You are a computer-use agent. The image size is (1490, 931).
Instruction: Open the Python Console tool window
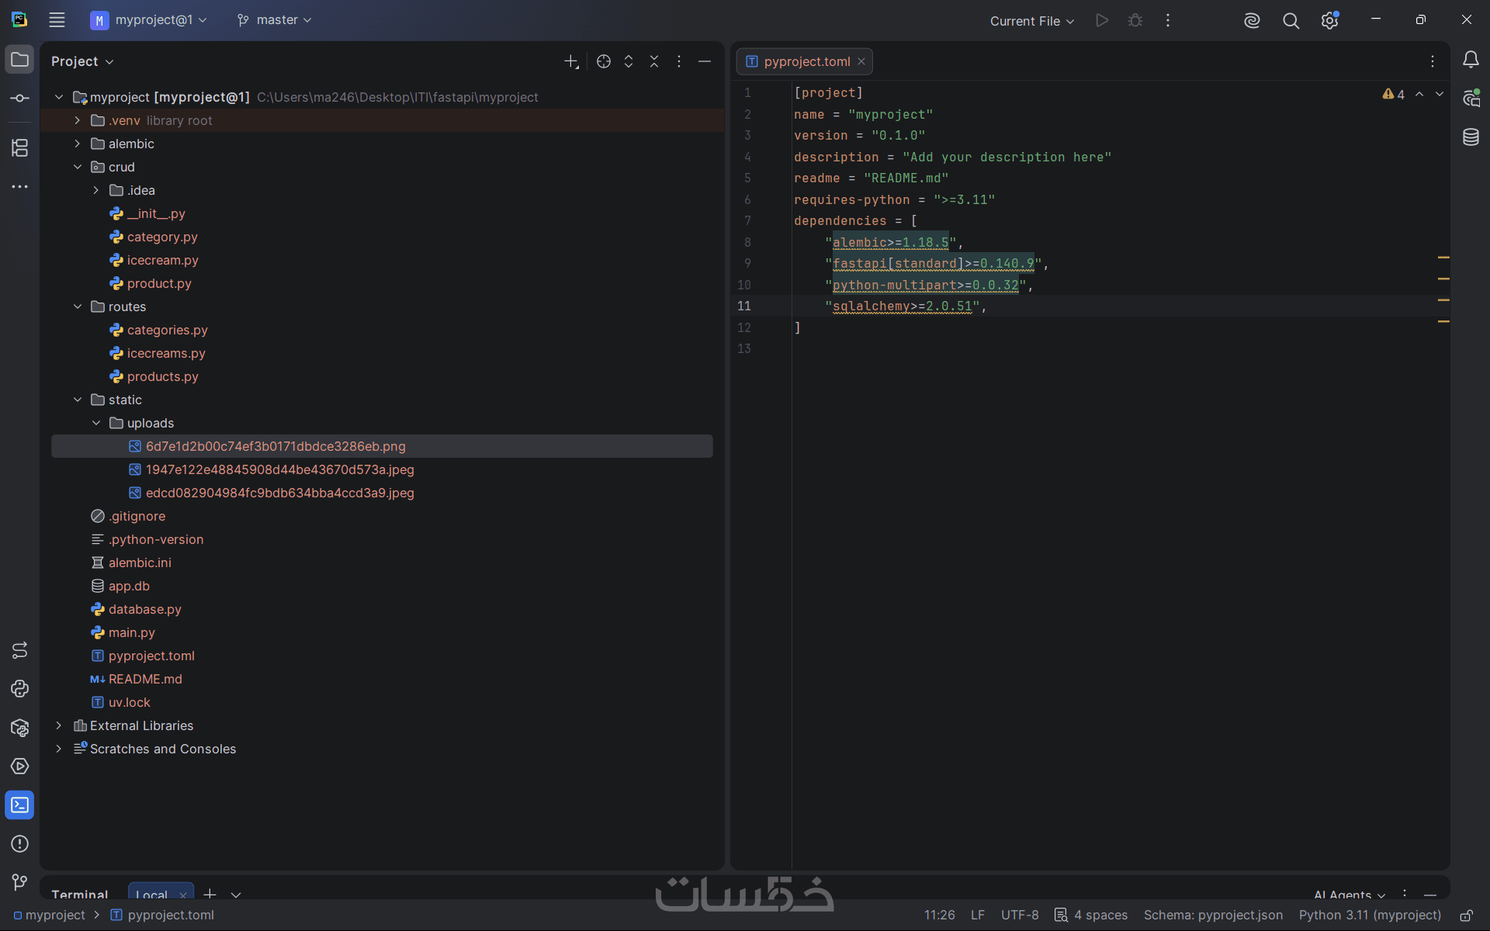point(19,689)
